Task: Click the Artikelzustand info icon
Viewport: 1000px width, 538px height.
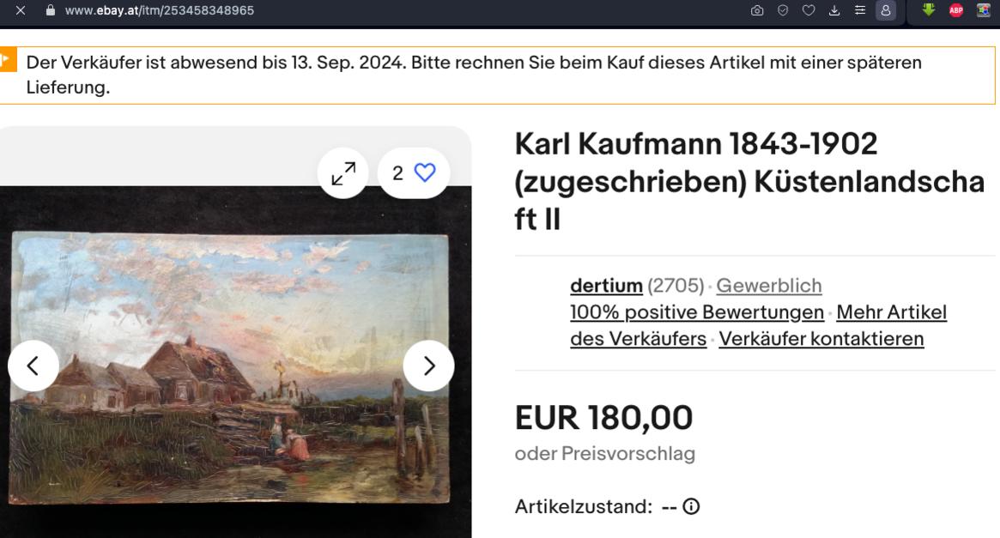Action: pyautogui.click(x=691, y=506)
